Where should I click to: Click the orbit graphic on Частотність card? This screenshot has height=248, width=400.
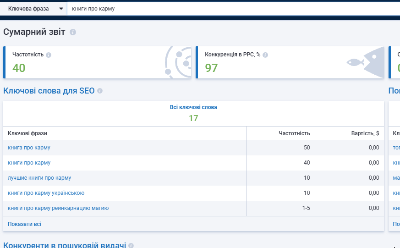178,62
